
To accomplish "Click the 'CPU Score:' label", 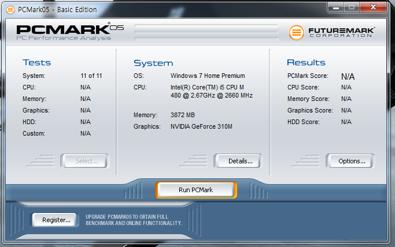I will 303,88.
